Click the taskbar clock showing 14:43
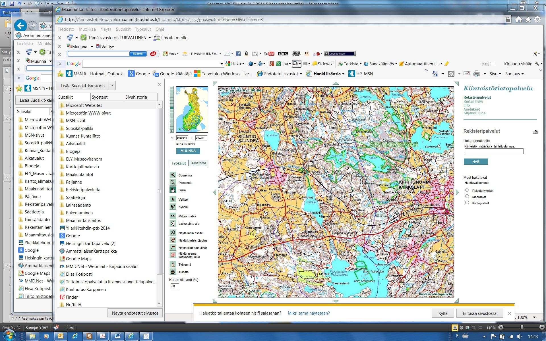 pyautogui.click(x=533, y=336)
